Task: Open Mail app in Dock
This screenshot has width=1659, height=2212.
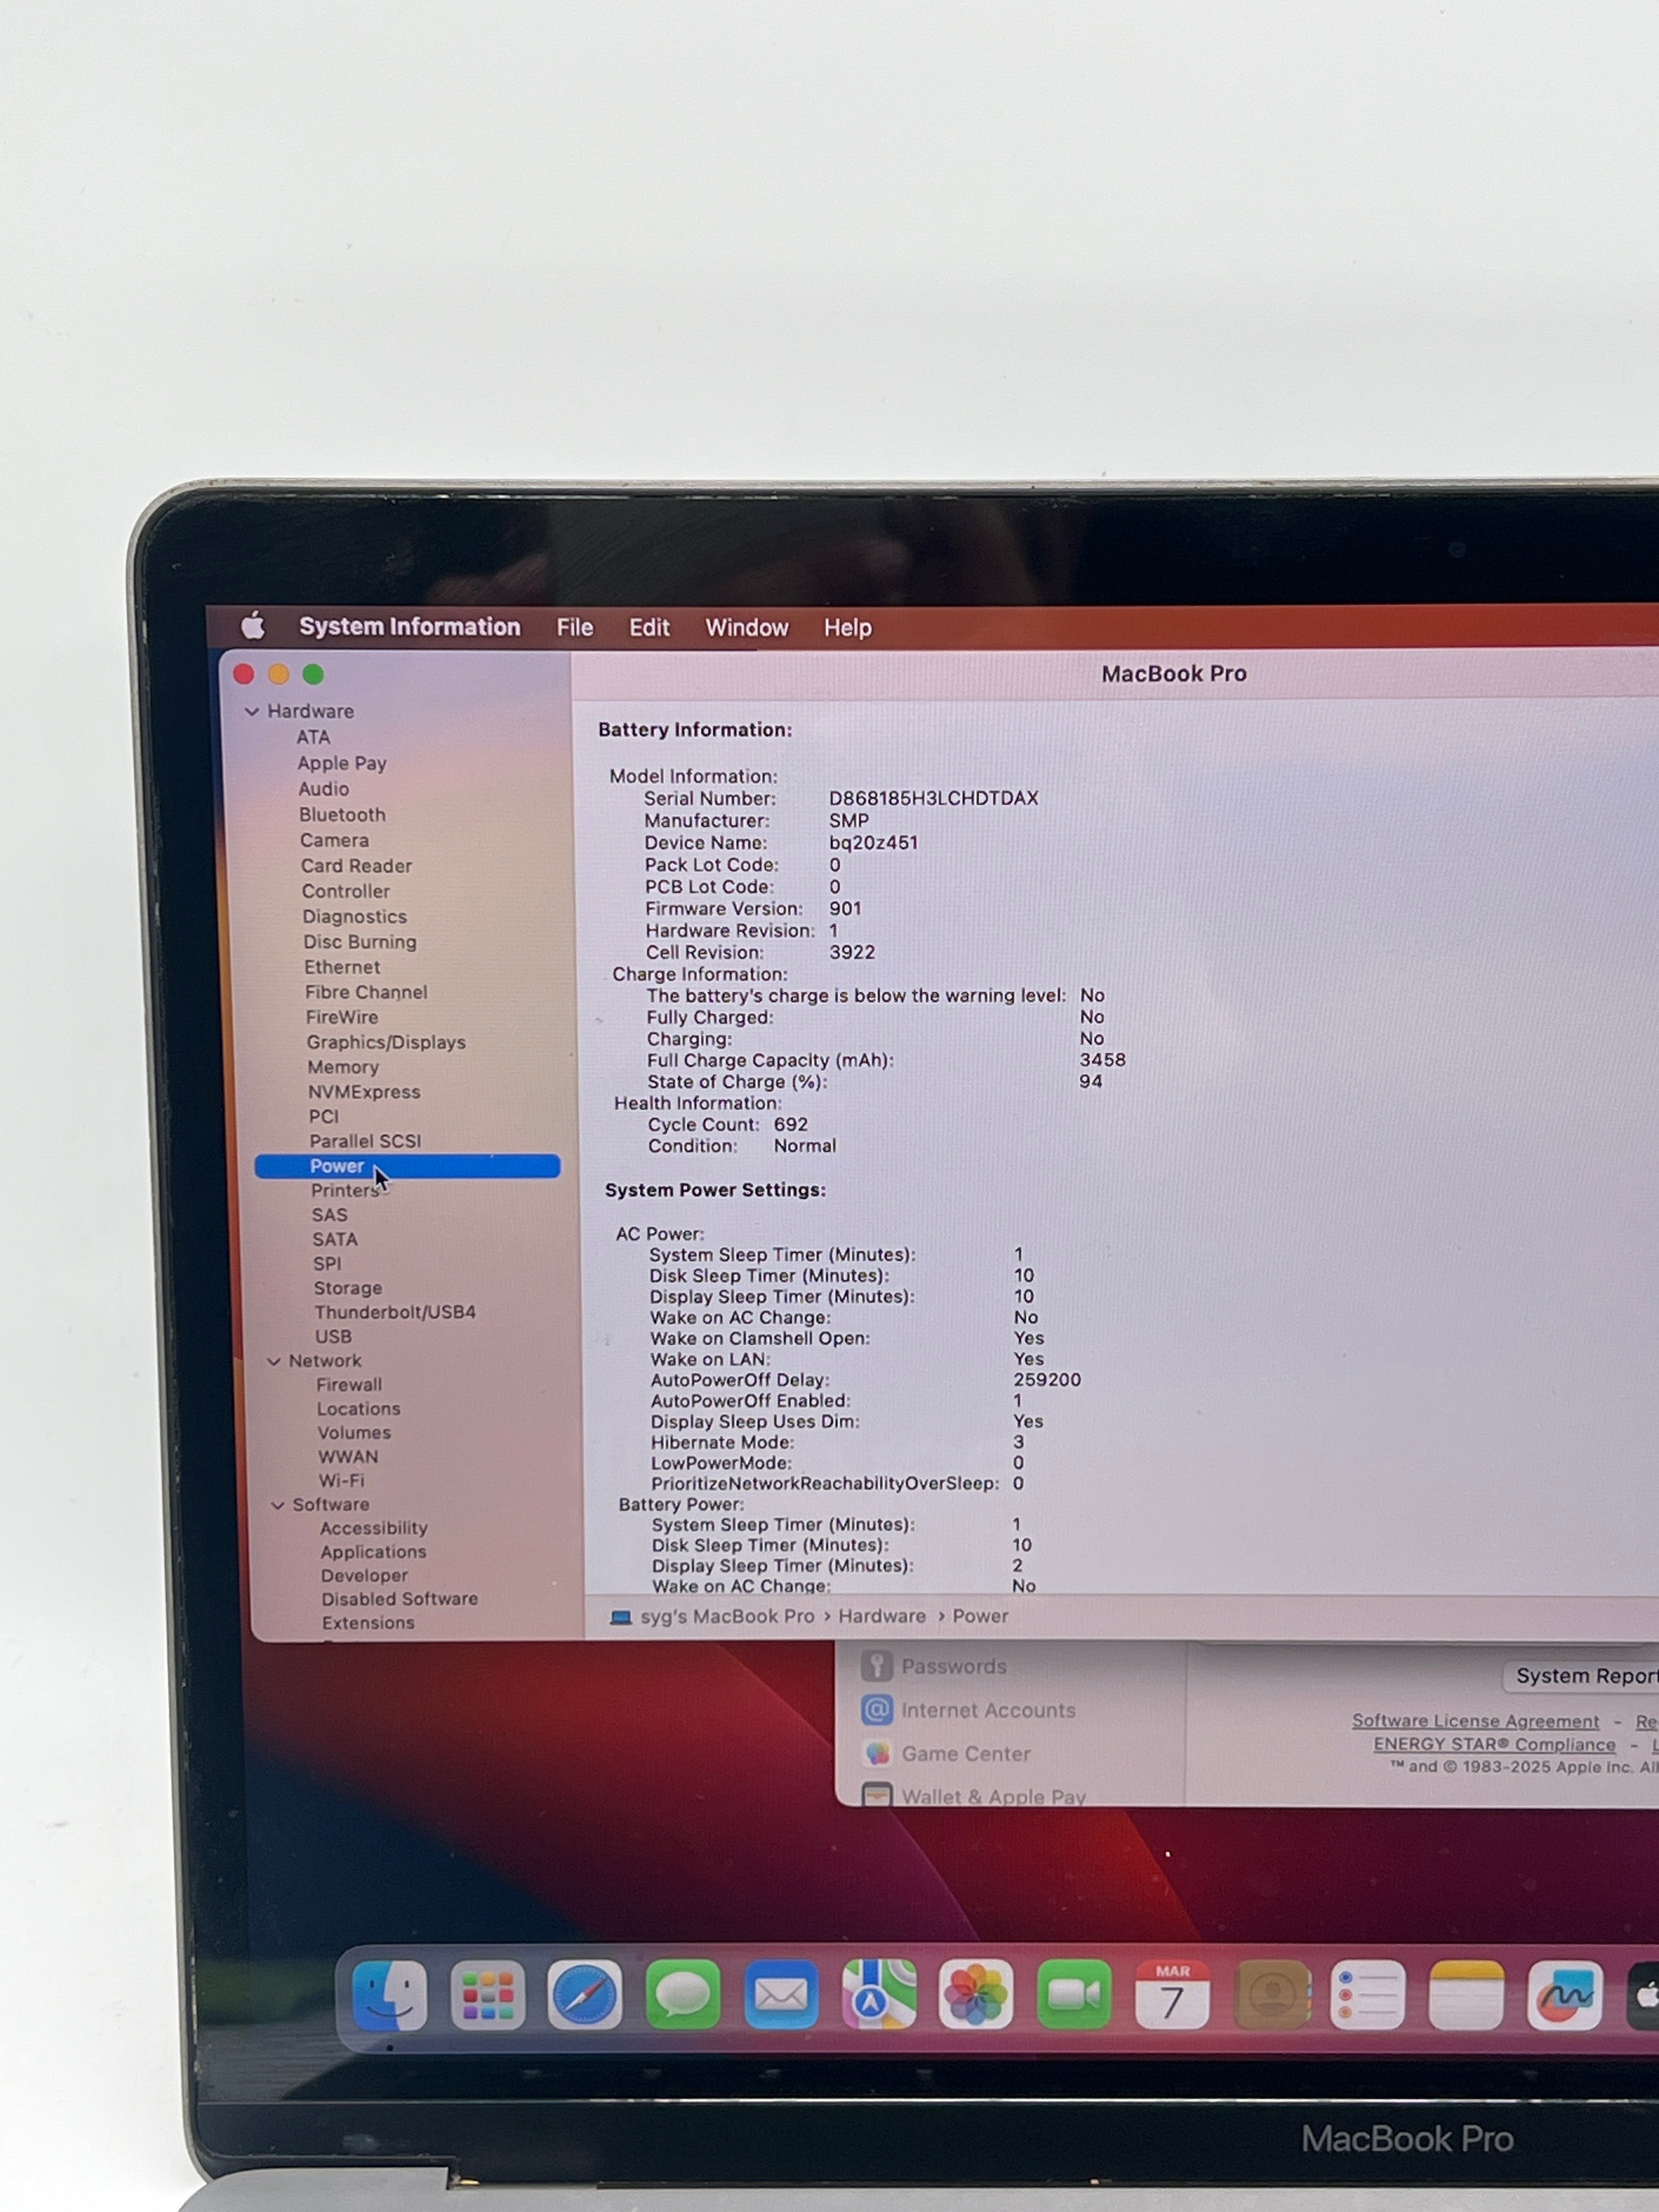Action: tap(781, 1994)
